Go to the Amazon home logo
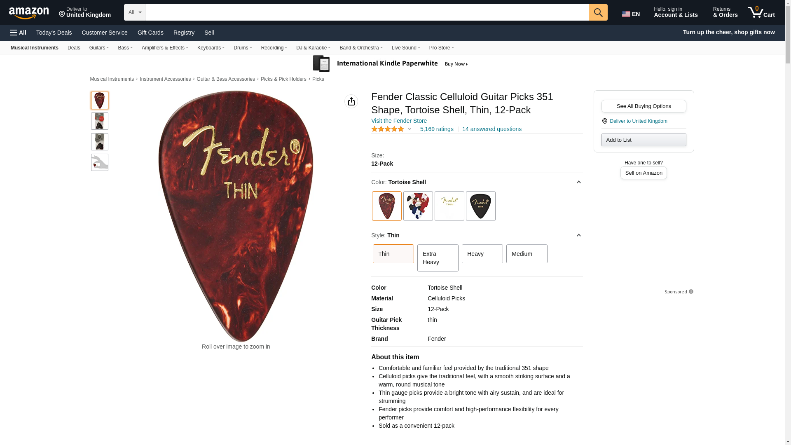The image size is (791, 445). [x=29, y=13]
